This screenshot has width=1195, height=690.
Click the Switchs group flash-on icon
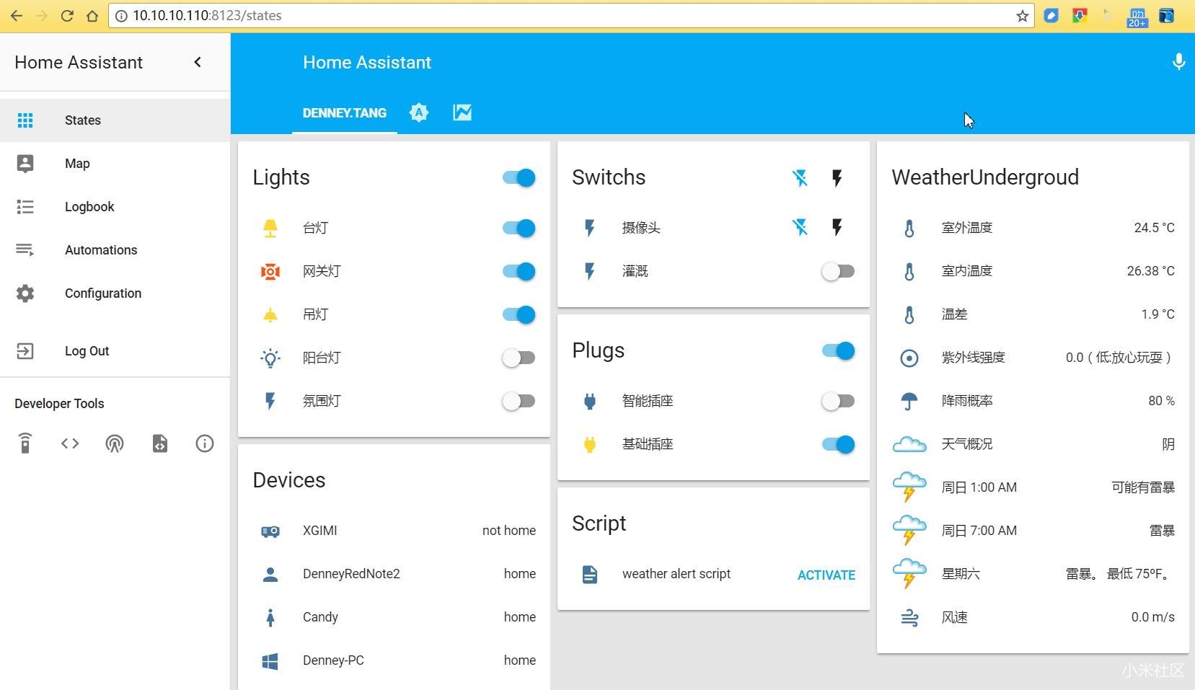(837, 178)
